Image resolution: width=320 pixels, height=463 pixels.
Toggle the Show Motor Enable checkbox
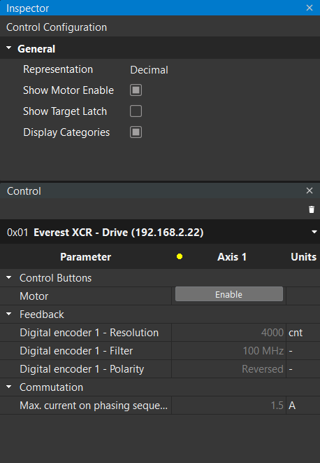[x=136, y=90]
